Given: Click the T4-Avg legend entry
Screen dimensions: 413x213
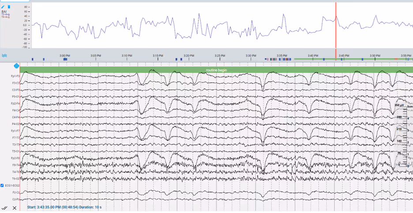Looking at the screenshot, I should coord(6,17).
